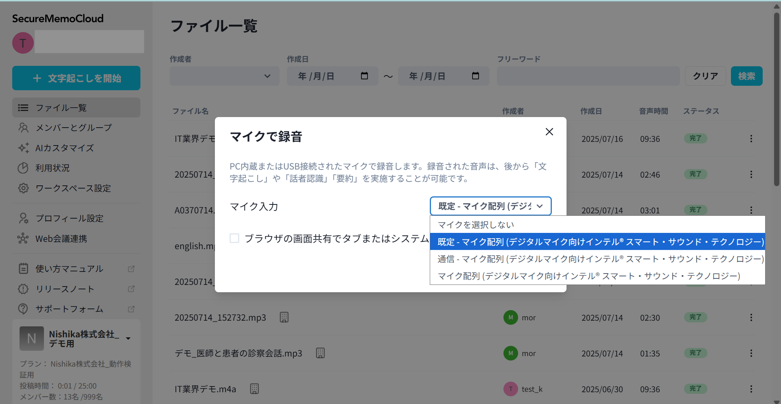This screenshot has width=781, height=404.
Task: Click the 利用状況 chart icon
Action: [x=23, y=168]
